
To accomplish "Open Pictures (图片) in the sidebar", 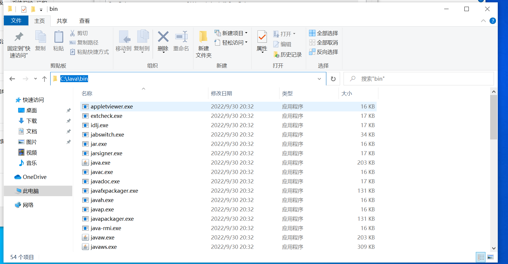I will coord(28,142).
